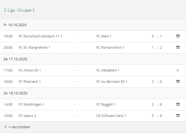
Task: Open match report icon for Rorschach-Goldach vs Mels
Action: [178, 36]
